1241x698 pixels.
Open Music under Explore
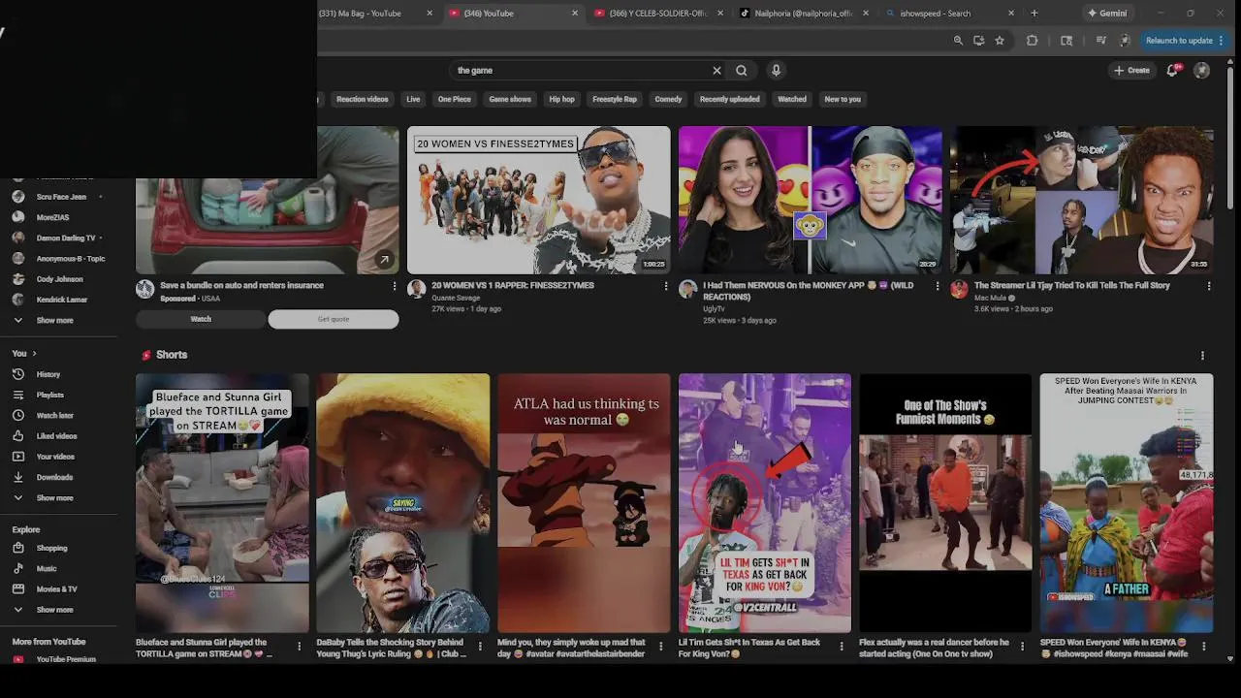(46, 568)
